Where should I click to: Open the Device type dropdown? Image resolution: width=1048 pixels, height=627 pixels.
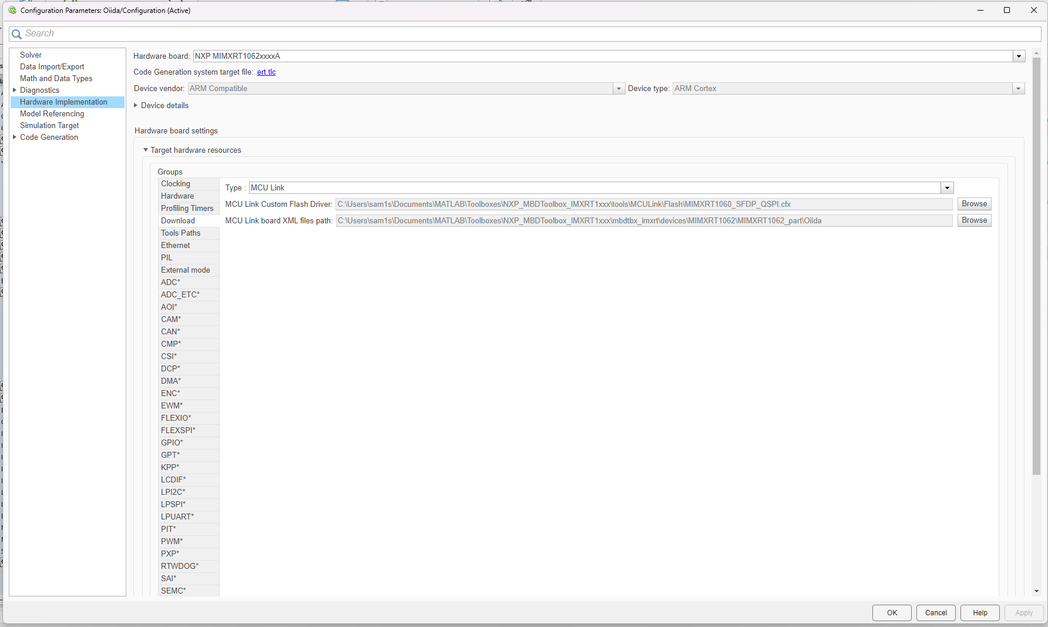point(1018,88)
